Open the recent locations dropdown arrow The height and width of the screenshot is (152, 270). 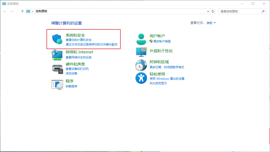tap(18, 11)
